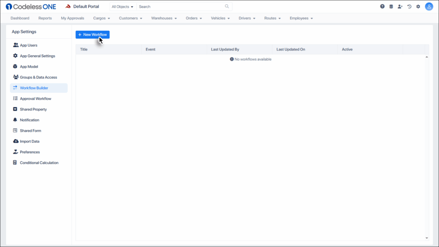Viewport: 439px width, 247px height.
Task: Select the Workflow Builder sidebar entry
Action: (x=34, y=88)
